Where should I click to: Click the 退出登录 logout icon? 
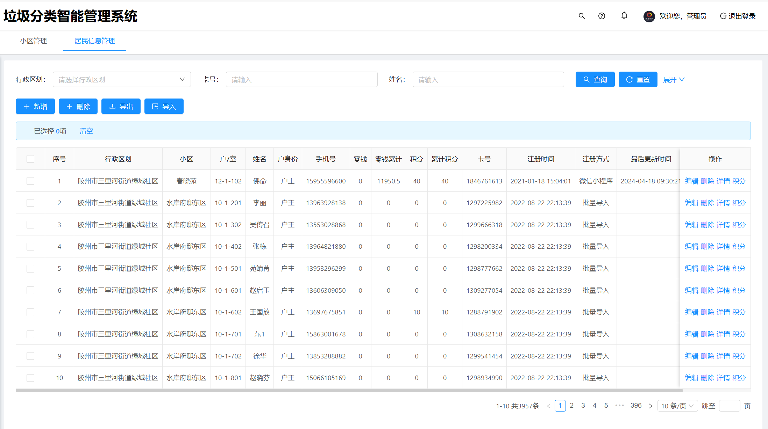pyautogui.click(x=723, y=16)
